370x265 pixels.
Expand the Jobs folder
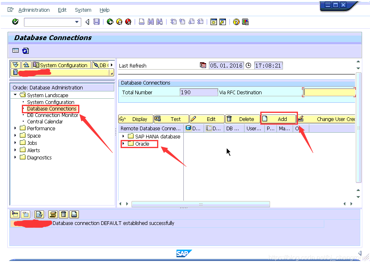[15, 143]
